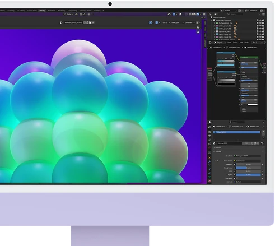Select the highlighted Material.002 slot
Image resolution: width=275 pixels, height=246 pixels.
coord(237,132)
